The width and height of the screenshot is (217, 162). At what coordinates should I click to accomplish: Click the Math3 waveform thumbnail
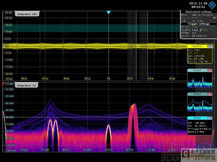(x=200, y=103)
